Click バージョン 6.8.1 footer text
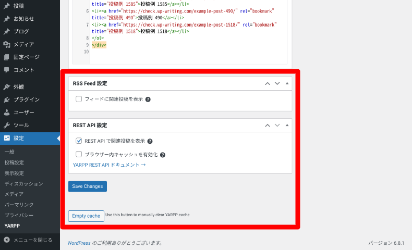This screenshot has width=412, height=250. pos(386,243)
